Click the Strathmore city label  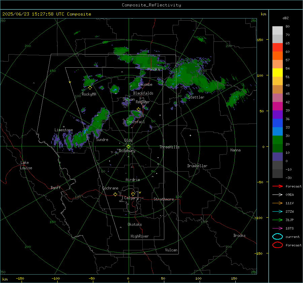tap(164, 199)
